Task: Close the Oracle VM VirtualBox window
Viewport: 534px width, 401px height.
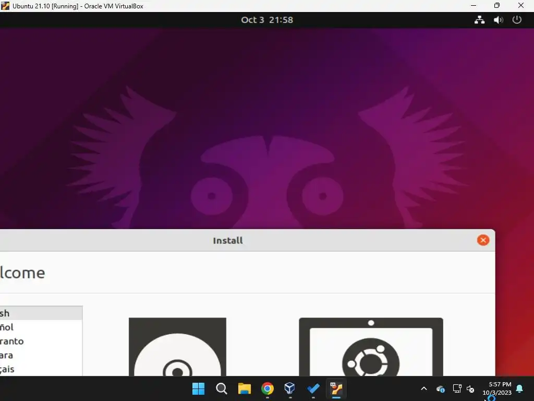Action: 521,6
